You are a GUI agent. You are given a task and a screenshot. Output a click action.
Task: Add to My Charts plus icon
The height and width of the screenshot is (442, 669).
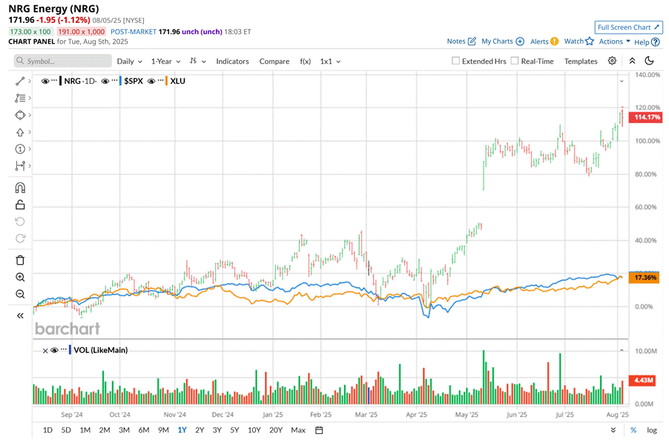(x=520, y=42)
